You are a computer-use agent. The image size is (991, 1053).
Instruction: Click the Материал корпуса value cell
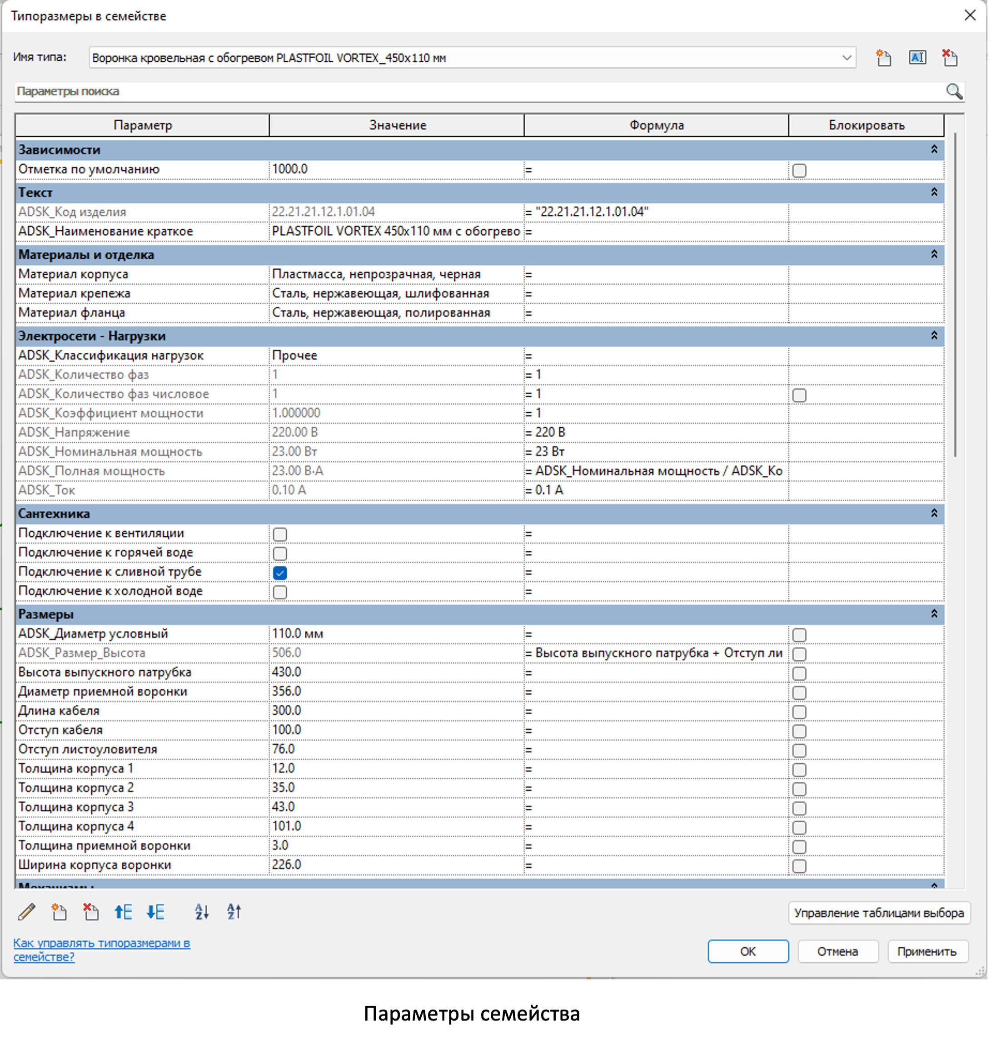pyautogui.click(x=396, y=274)
